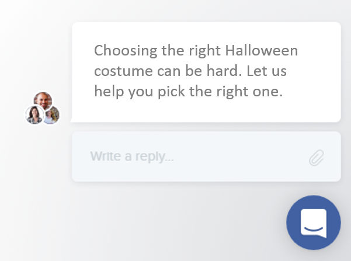Click the paperclip attachment icon
The image size is (351, 261).
(x=317, y=158)
